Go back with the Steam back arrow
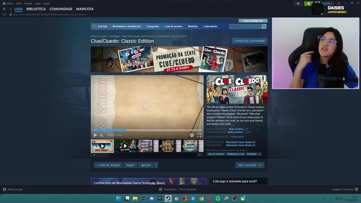Screen dimensions: 361x203 (4, 9)
